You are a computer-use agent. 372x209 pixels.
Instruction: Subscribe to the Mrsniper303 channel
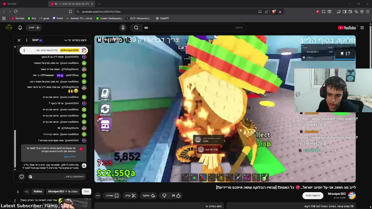click(x=313, y=196)
